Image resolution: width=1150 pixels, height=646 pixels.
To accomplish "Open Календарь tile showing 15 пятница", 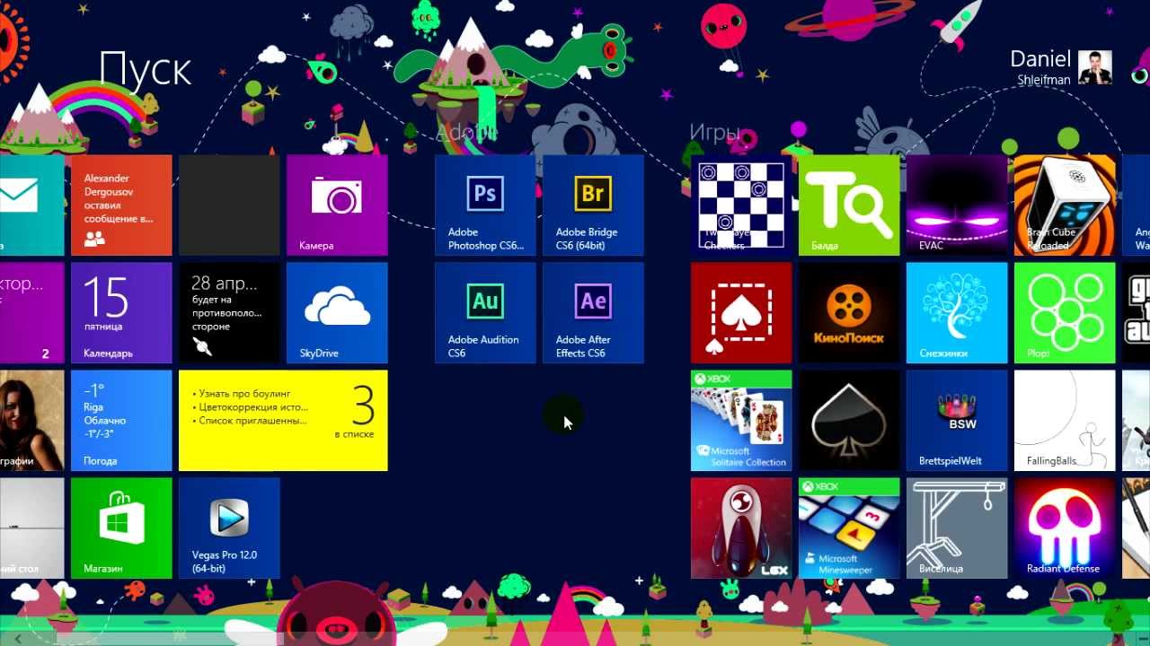I will (121, 313).
